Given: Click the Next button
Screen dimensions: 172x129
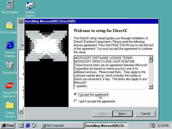Looking at the screenshot, I should 123,114.
